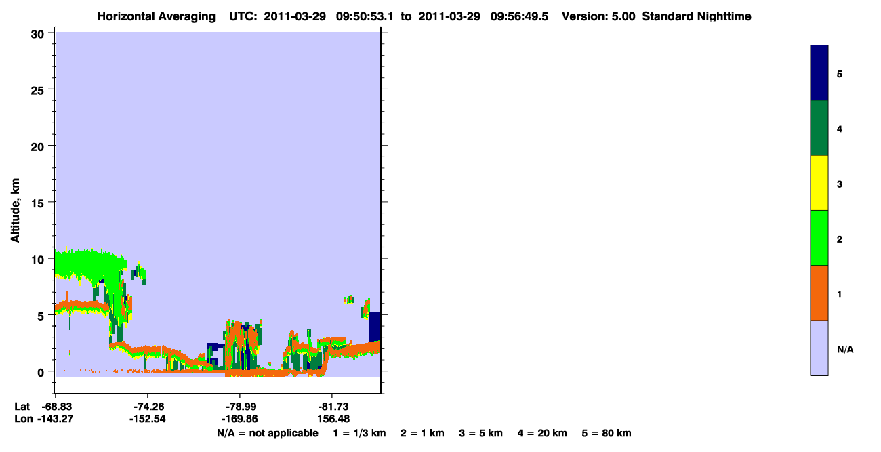Select the dark green colorbar segment labeled 4
881x452 pixels.
819,128
